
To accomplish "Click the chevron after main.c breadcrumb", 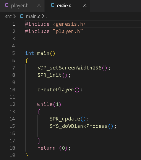I will point(43,16).
